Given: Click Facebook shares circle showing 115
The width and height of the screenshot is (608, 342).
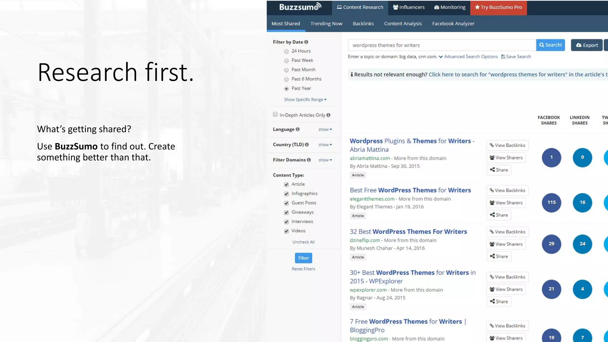Looking at the screenshot, I should click(x=551, y=202).
